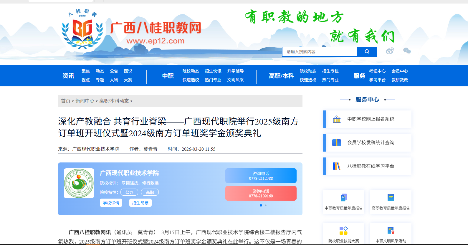
Task: Select the 公办 school type tag
Action: pos(129,192)
